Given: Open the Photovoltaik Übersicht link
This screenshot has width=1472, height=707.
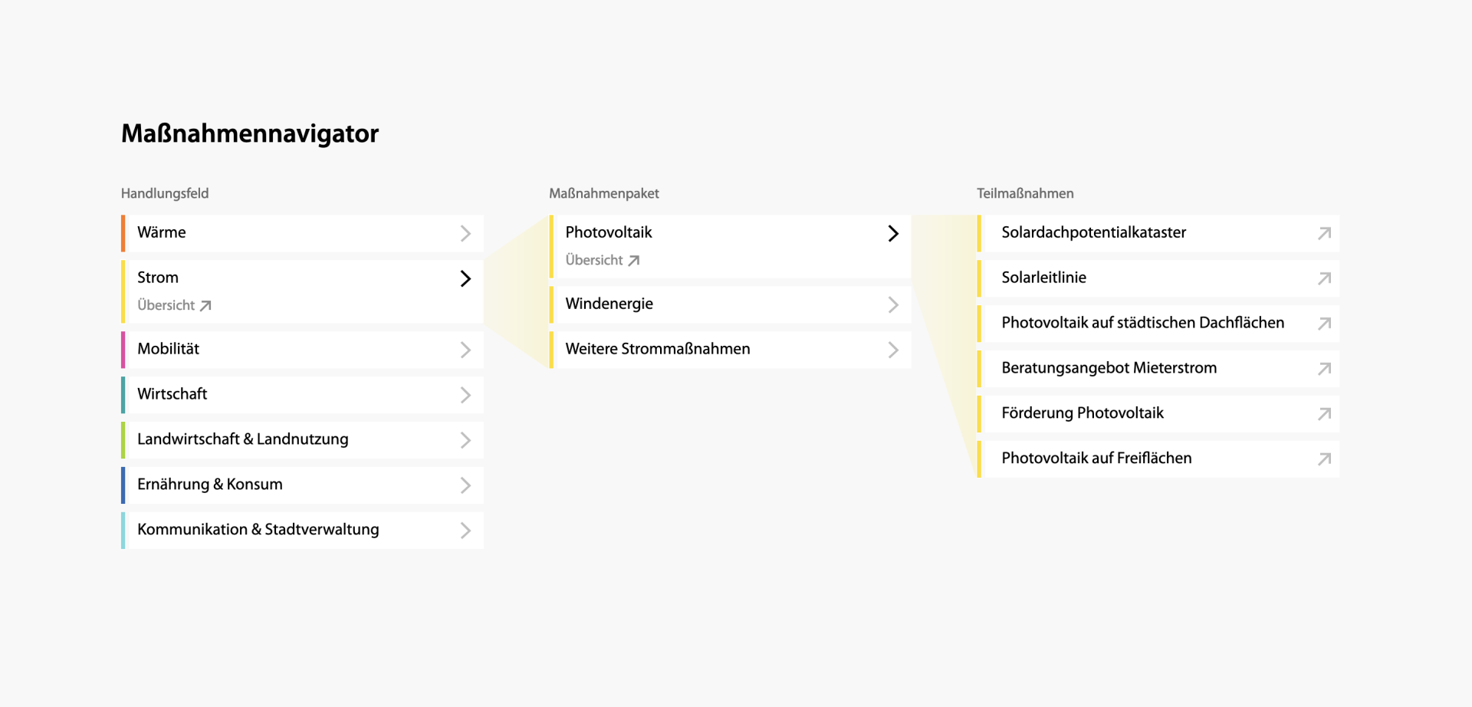Looking at the screenshot, I should [x=594, y=260].
